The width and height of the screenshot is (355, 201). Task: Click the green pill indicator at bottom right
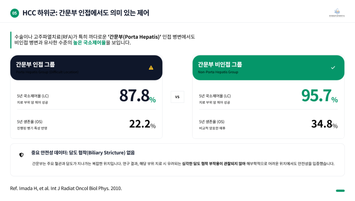point(340,191)
